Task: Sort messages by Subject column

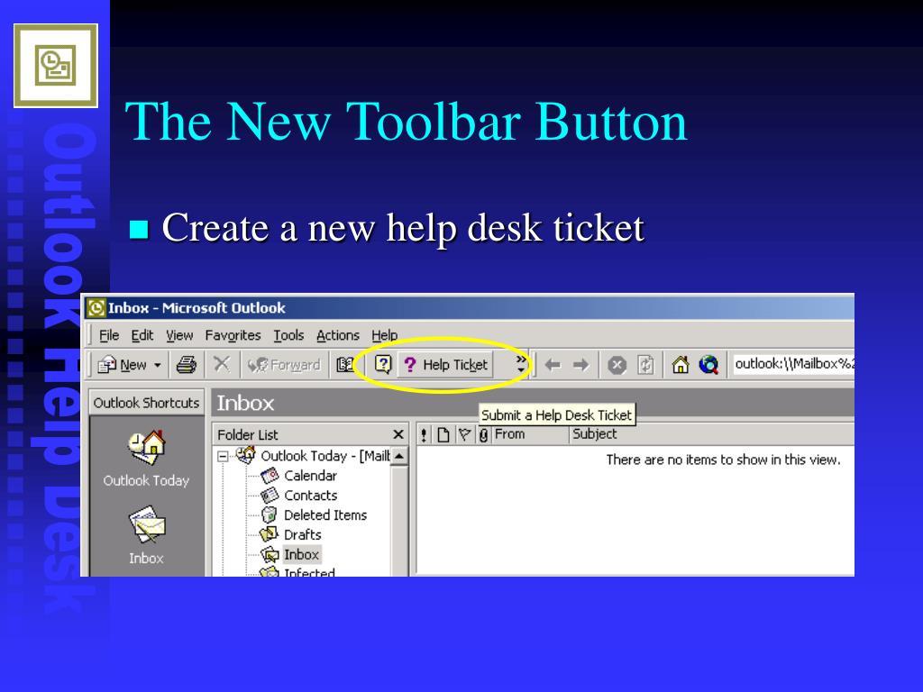Action: click(712, 434)
